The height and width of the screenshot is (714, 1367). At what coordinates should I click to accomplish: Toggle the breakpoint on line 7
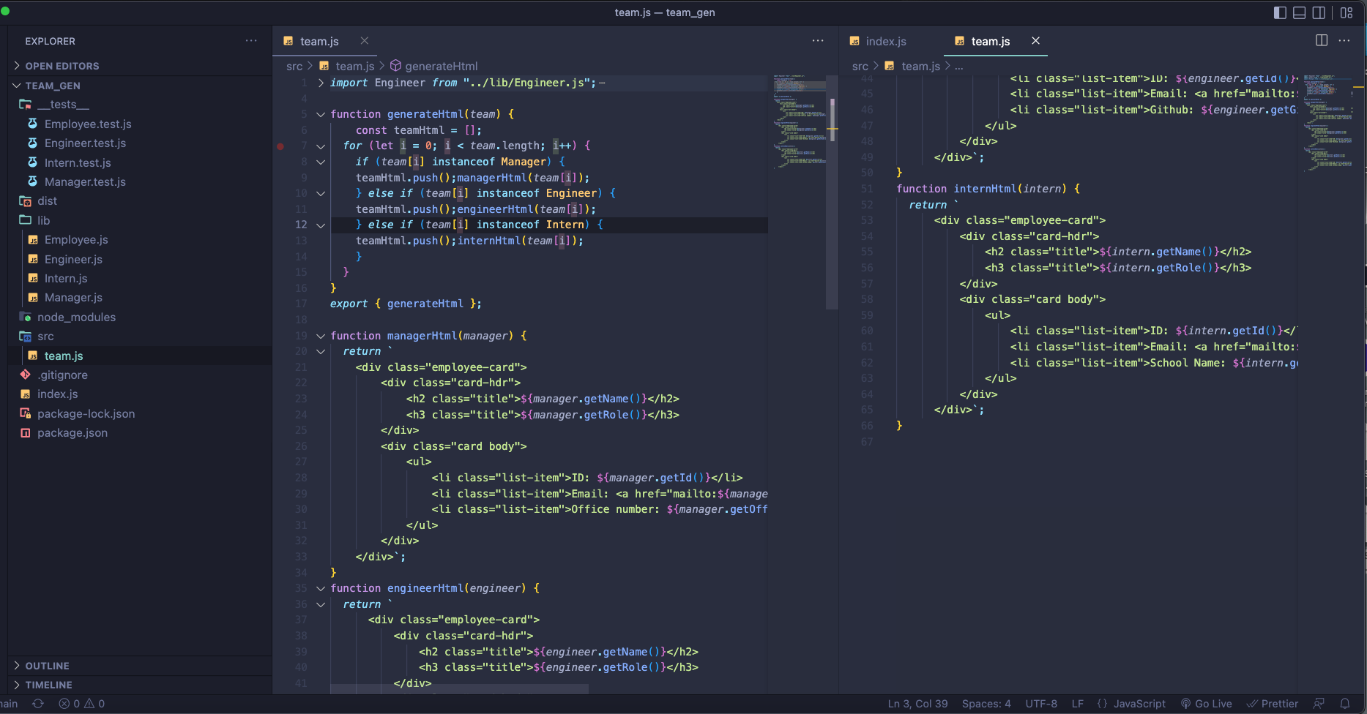pyautogui.click(x=280, y=146)
